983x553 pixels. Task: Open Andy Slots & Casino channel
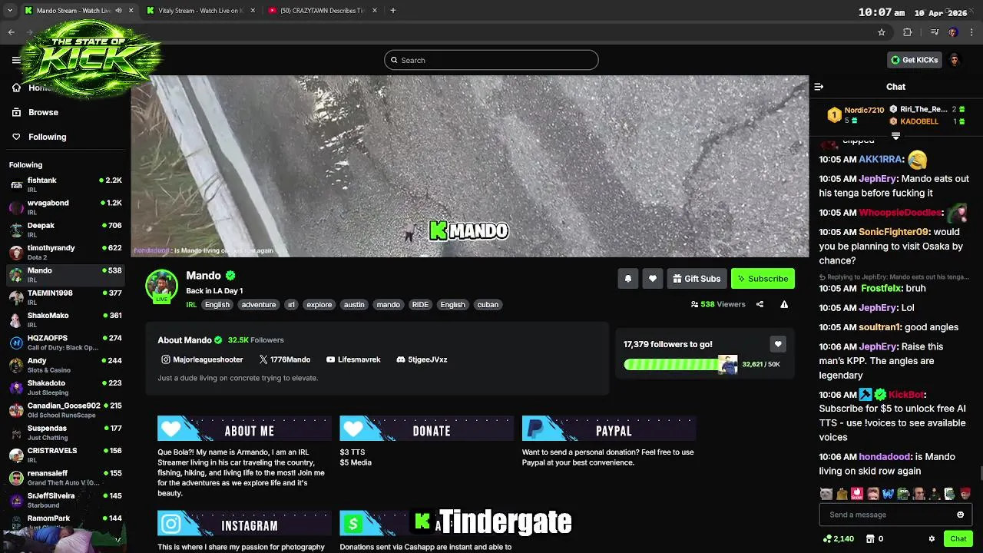pyautogui.click(x=65, y=365)
